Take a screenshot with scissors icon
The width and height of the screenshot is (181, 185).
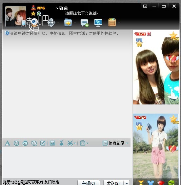(x=70, y=143)
